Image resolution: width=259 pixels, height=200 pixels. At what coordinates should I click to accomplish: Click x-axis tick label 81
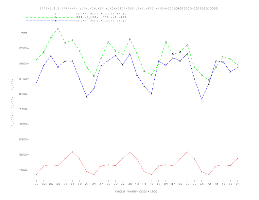[x=231, y=184]
